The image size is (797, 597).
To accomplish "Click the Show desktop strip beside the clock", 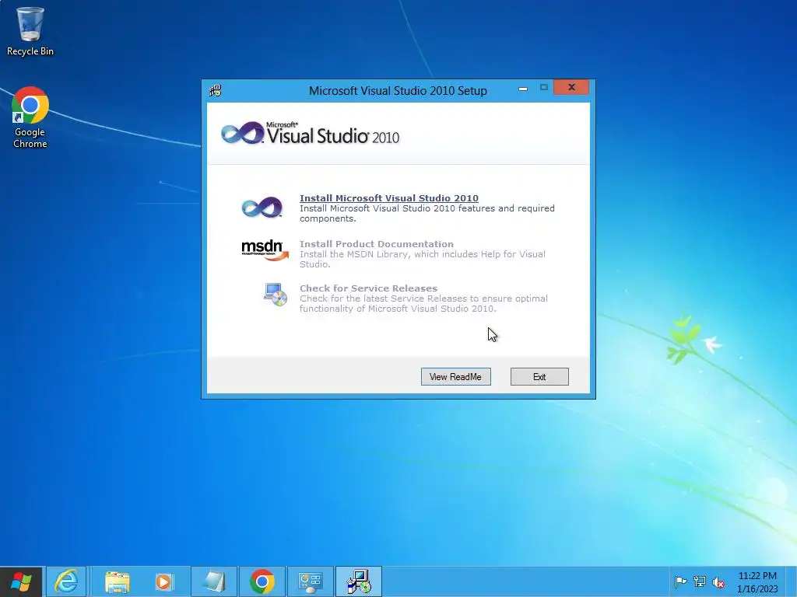I will click(x=792, y=581).
